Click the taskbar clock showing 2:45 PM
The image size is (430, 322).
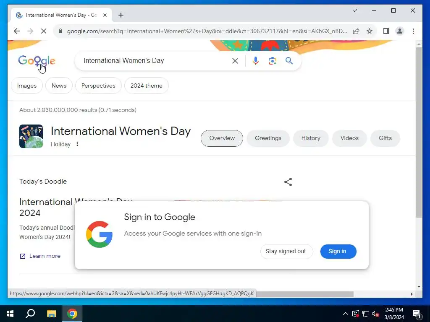coord(394,314)
